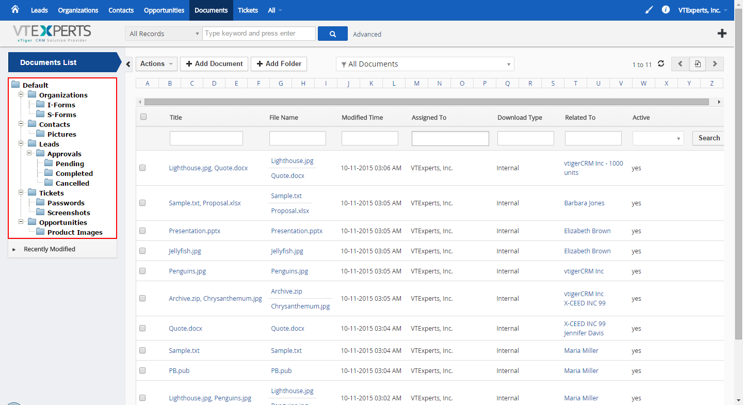Select the Completed folder

tap(74, 173)
